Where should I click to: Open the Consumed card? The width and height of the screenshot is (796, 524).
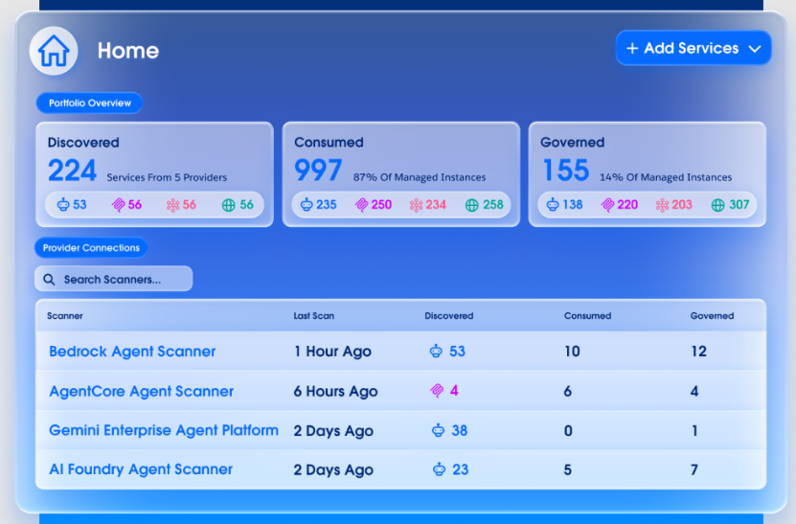(401, 173)
